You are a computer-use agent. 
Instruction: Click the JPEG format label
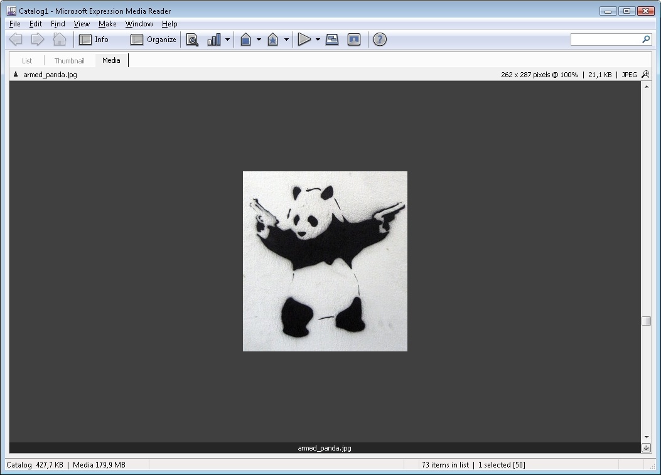630,75
